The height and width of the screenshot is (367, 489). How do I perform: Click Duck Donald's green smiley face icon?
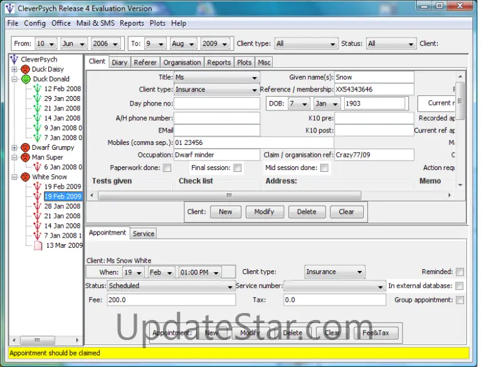click(x=25, y=79)
